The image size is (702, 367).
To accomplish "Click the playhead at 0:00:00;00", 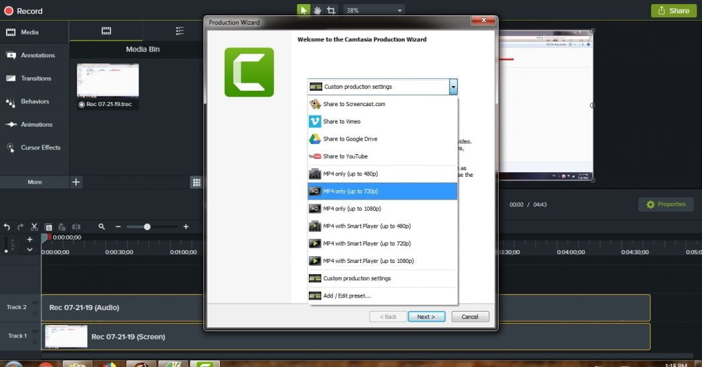I will [x=45, y=238].
